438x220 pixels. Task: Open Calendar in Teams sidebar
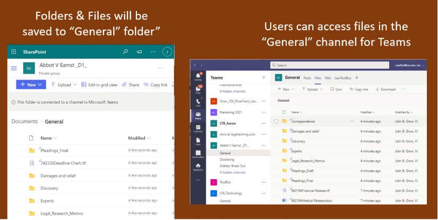198,128
